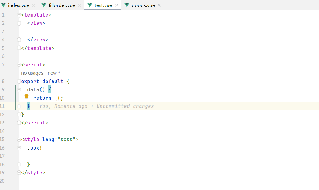
Task: Collapse the export default fold marker
Action: tap(19, 82)
